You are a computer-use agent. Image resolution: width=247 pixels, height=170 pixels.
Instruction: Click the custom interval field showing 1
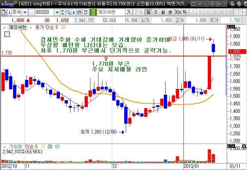tap(238, 12)
